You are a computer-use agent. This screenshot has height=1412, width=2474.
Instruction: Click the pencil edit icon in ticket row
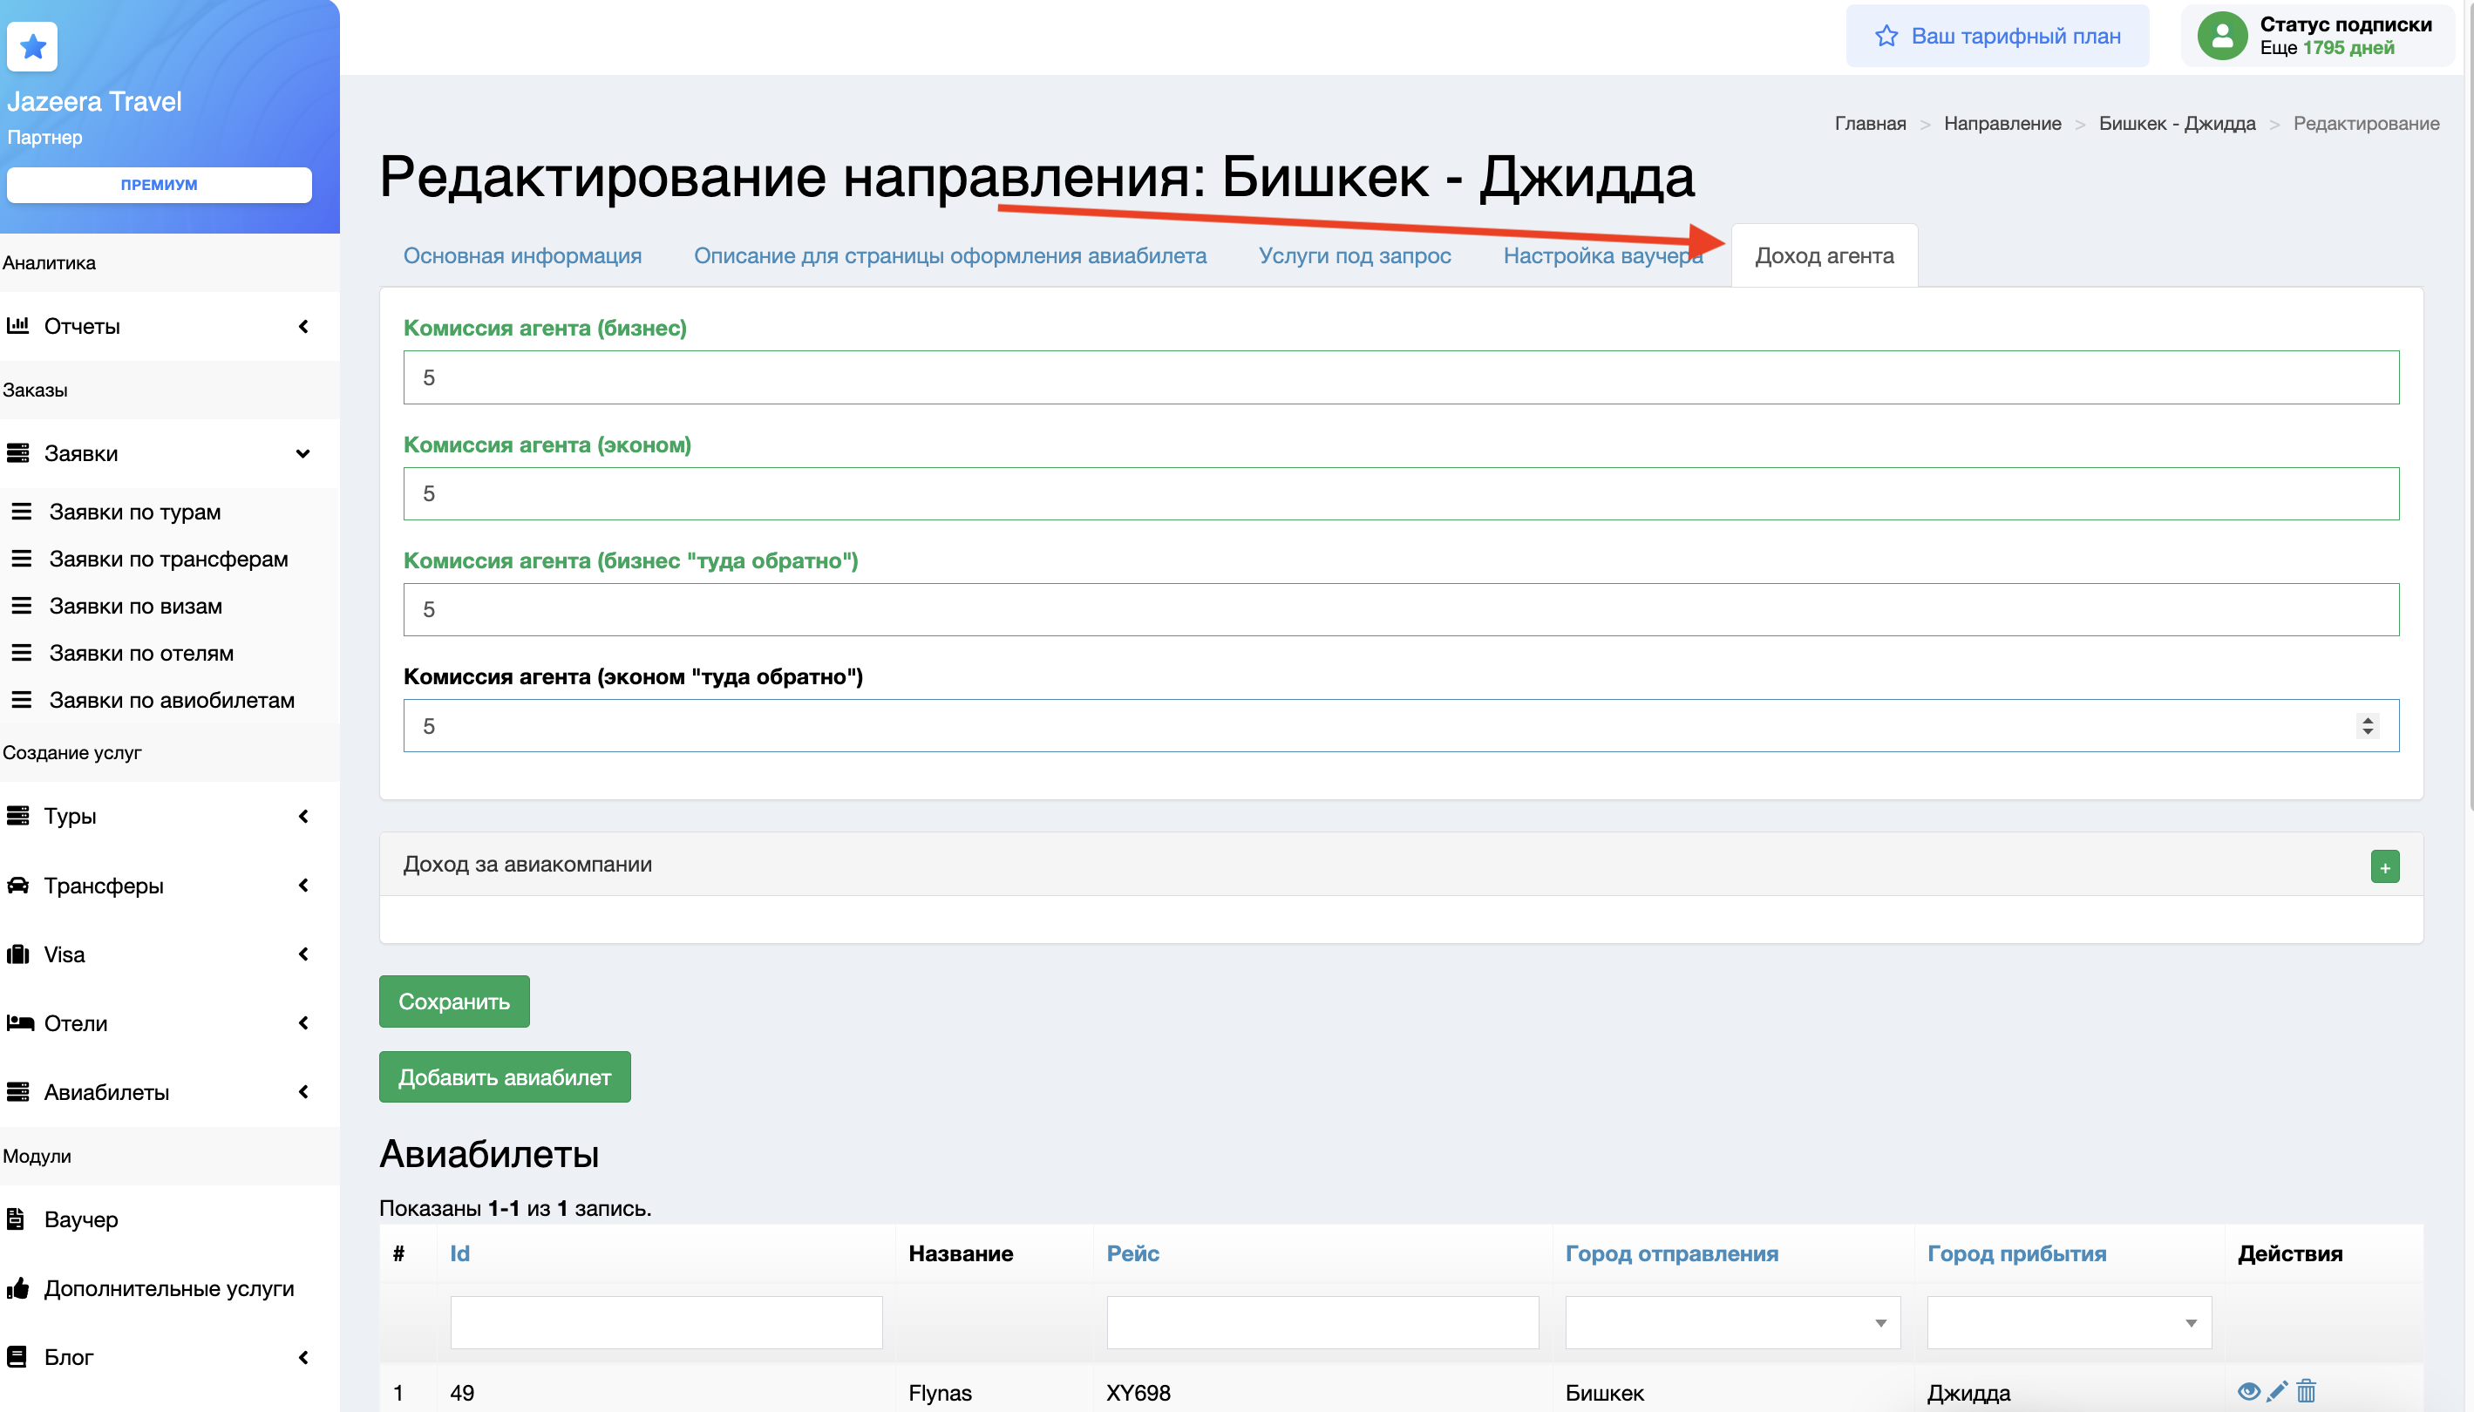(2276, 1392)
